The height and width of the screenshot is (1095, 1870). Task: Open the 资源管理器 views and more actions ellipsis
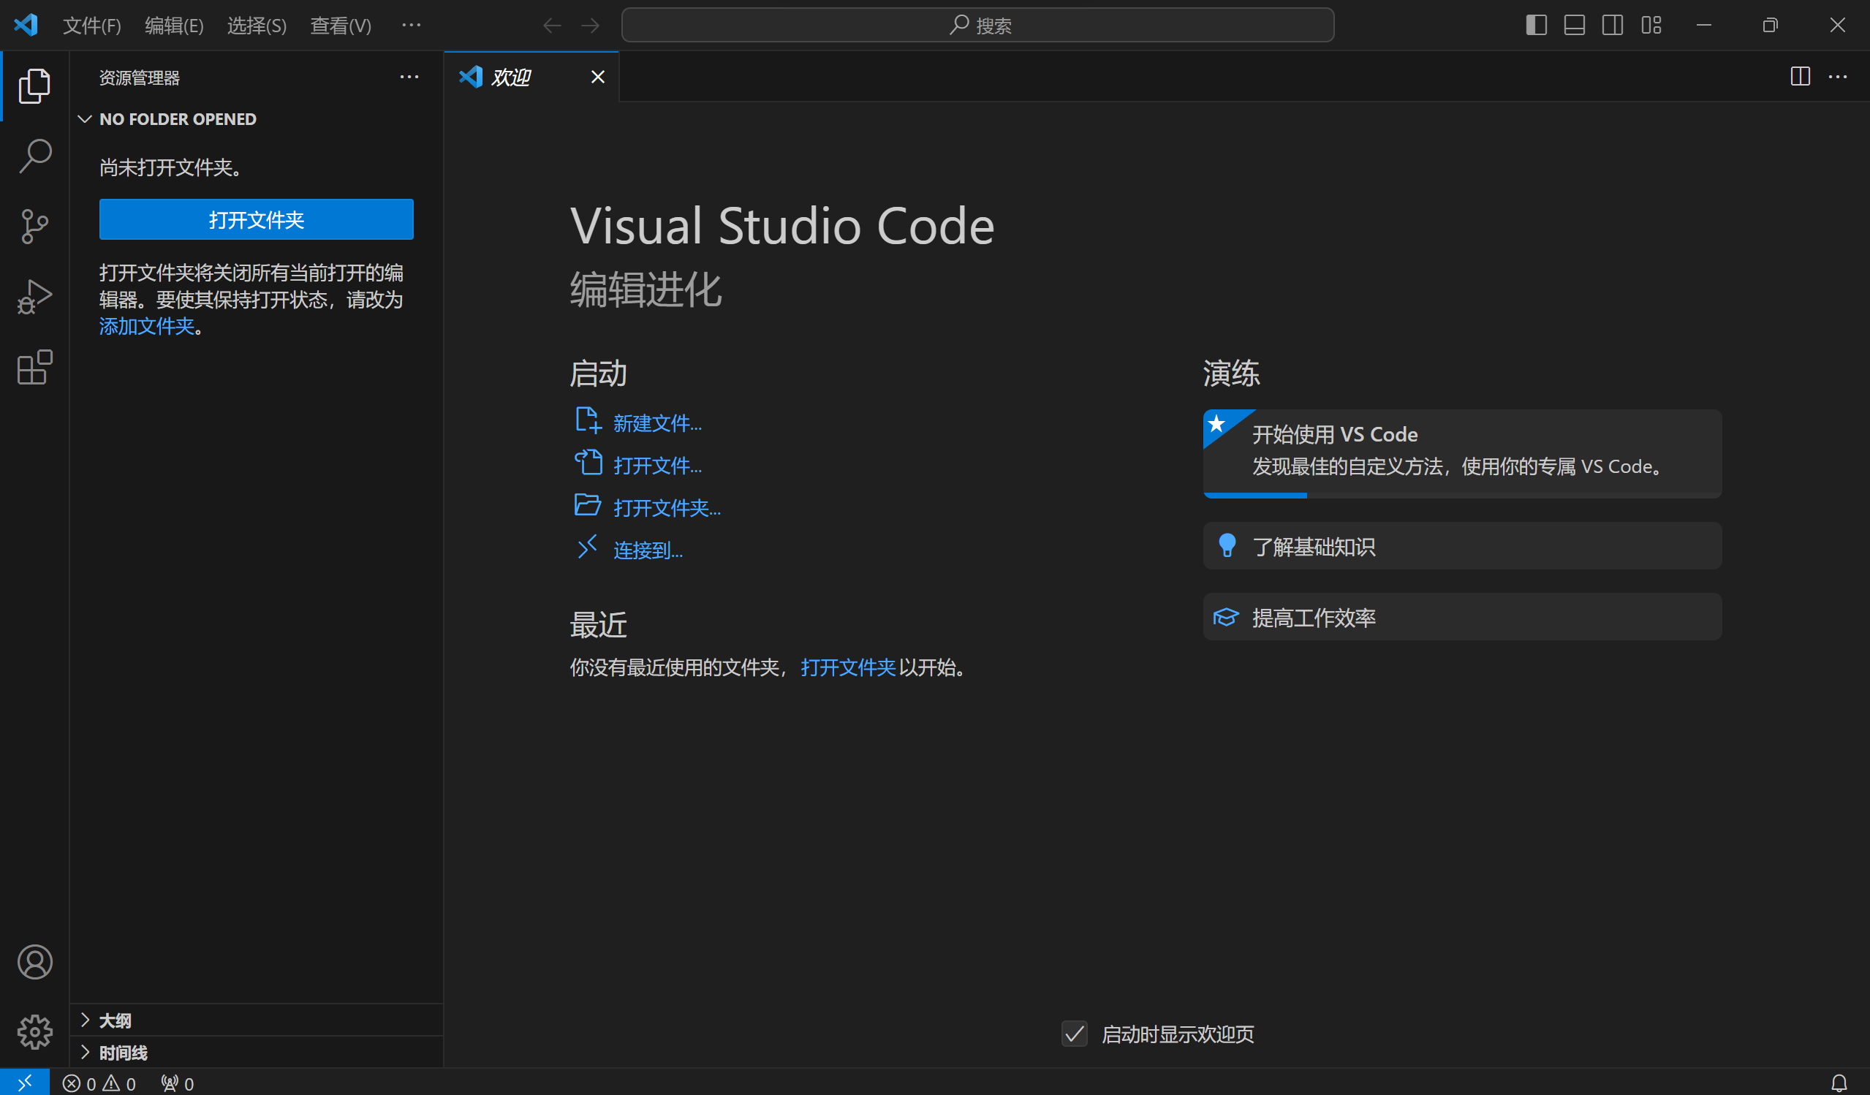click(x=409, y=77)
